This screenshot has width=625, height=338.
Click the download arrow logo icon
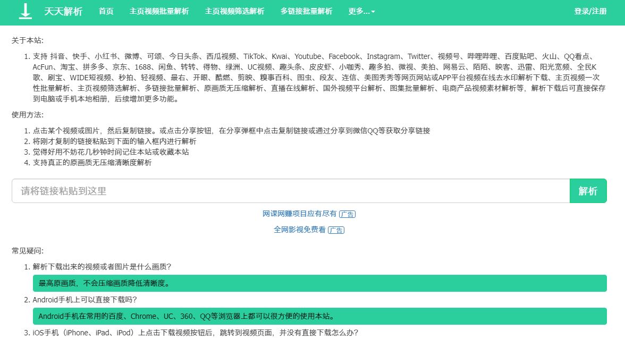pos(25,11)
